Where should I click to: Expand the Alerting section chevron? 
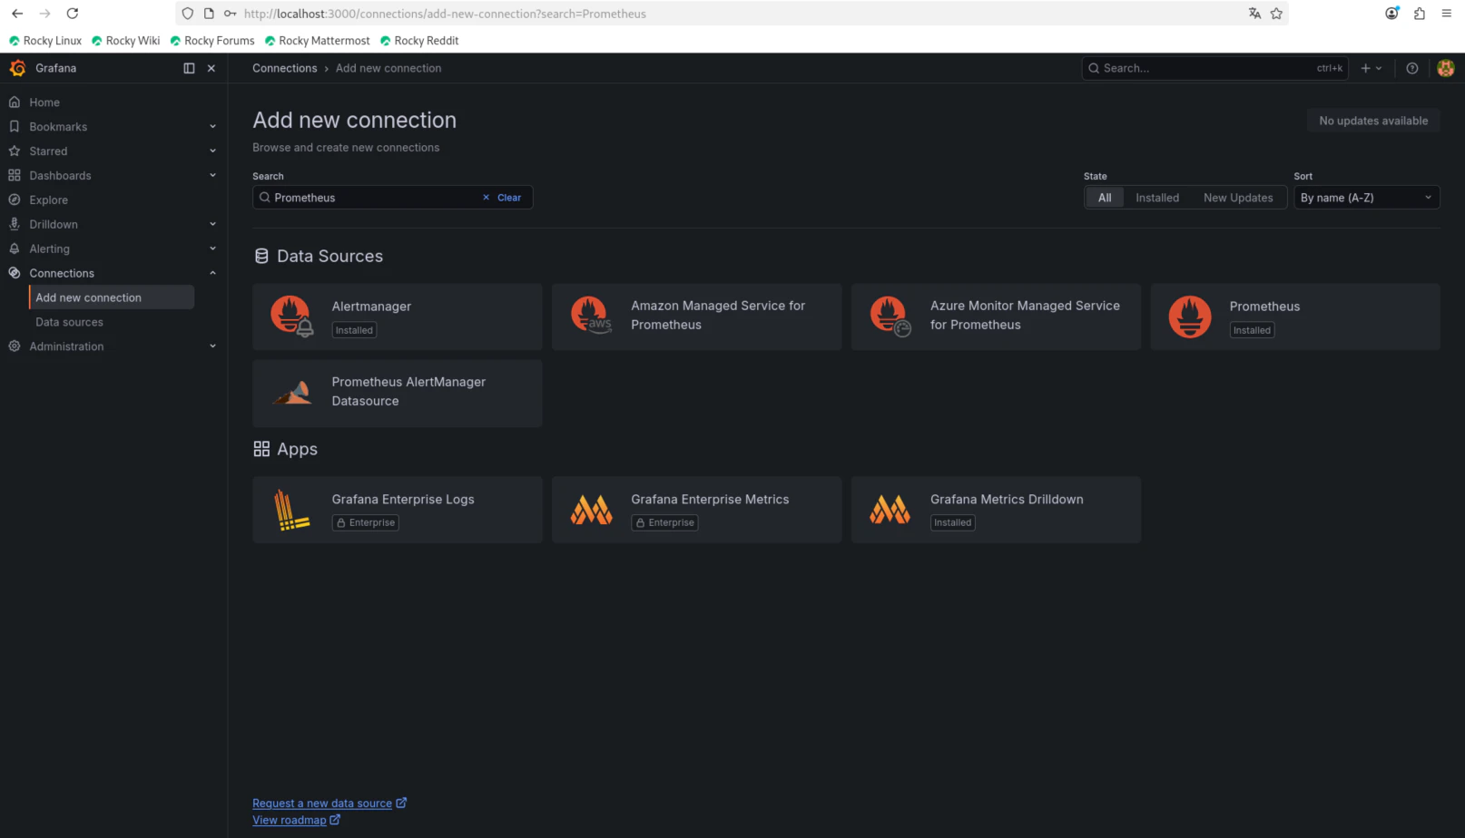[x=212, y=248]
